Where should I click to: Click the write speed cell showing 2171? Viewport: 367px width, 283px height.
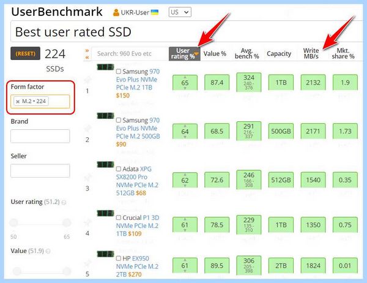(x=313, y=131)
